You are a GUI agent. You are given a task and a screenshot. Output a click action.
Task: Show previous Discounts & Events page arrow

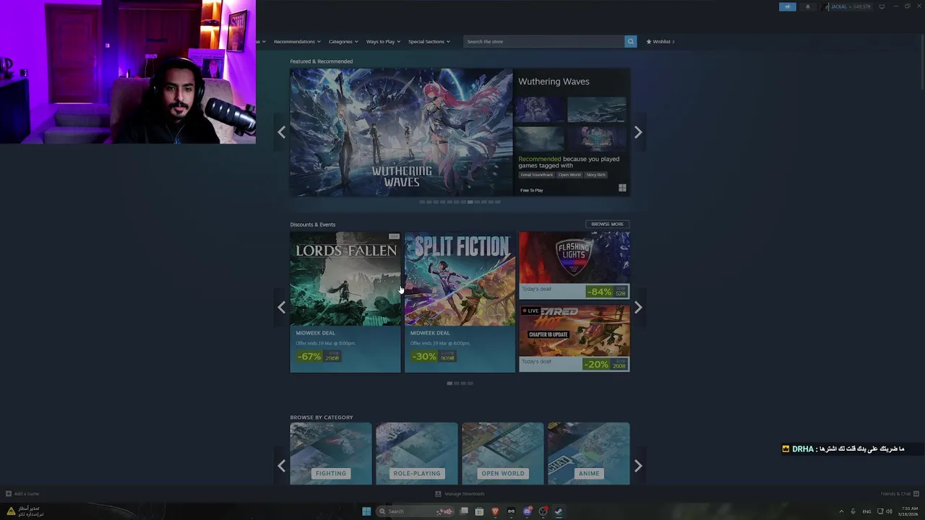coord(281,307)
